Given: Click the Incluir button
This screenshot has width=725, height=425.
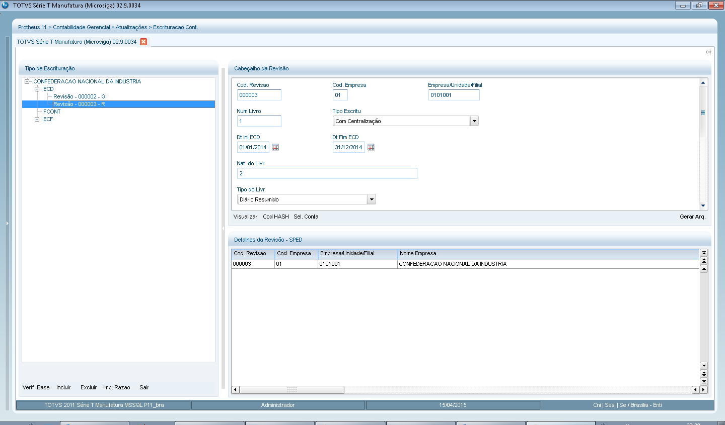Looking at the screenshot, I should coord(63,387).
